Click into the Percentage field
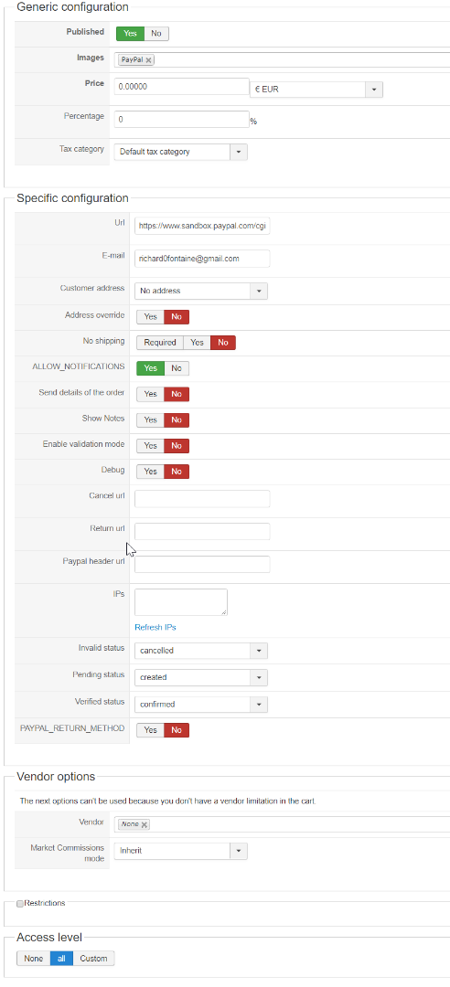Image resolution: width=450 pixels, height=987 pixels. pyautogui.click(x=182, y=119)
